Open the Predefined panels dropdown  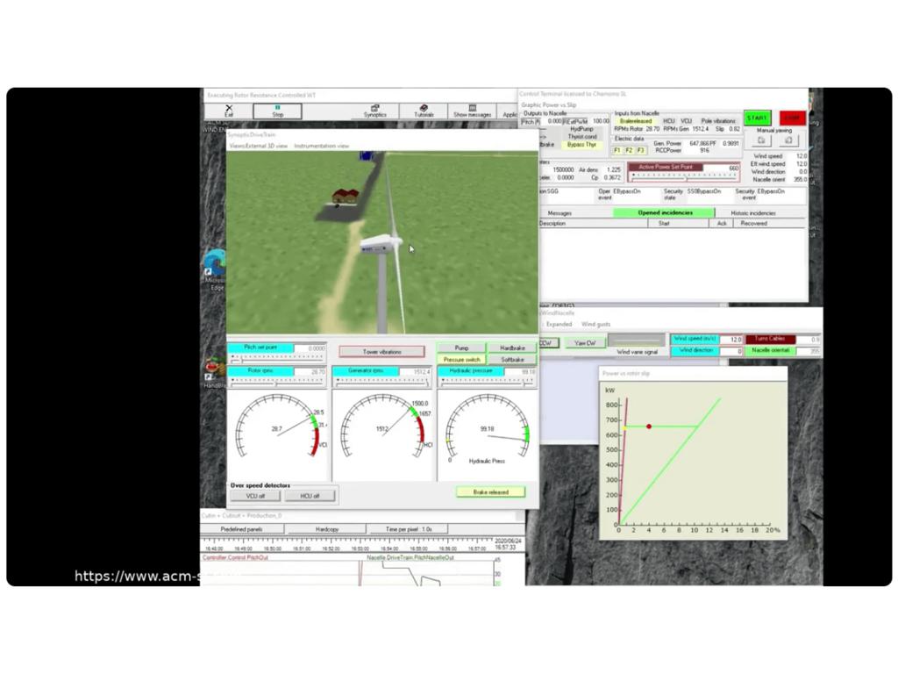[241, 529]
